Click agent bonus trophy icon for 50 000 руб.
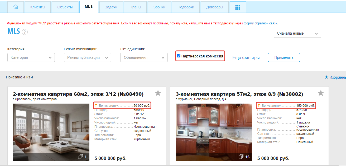 pyautogui.click(x=96, y=105)
